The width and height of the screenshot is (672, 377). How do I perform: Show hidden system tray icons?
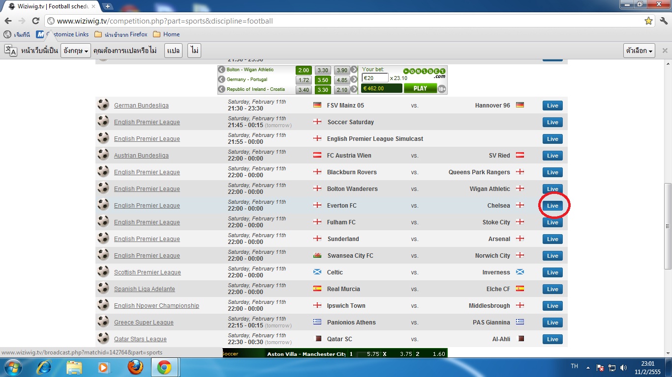[587, 367]
